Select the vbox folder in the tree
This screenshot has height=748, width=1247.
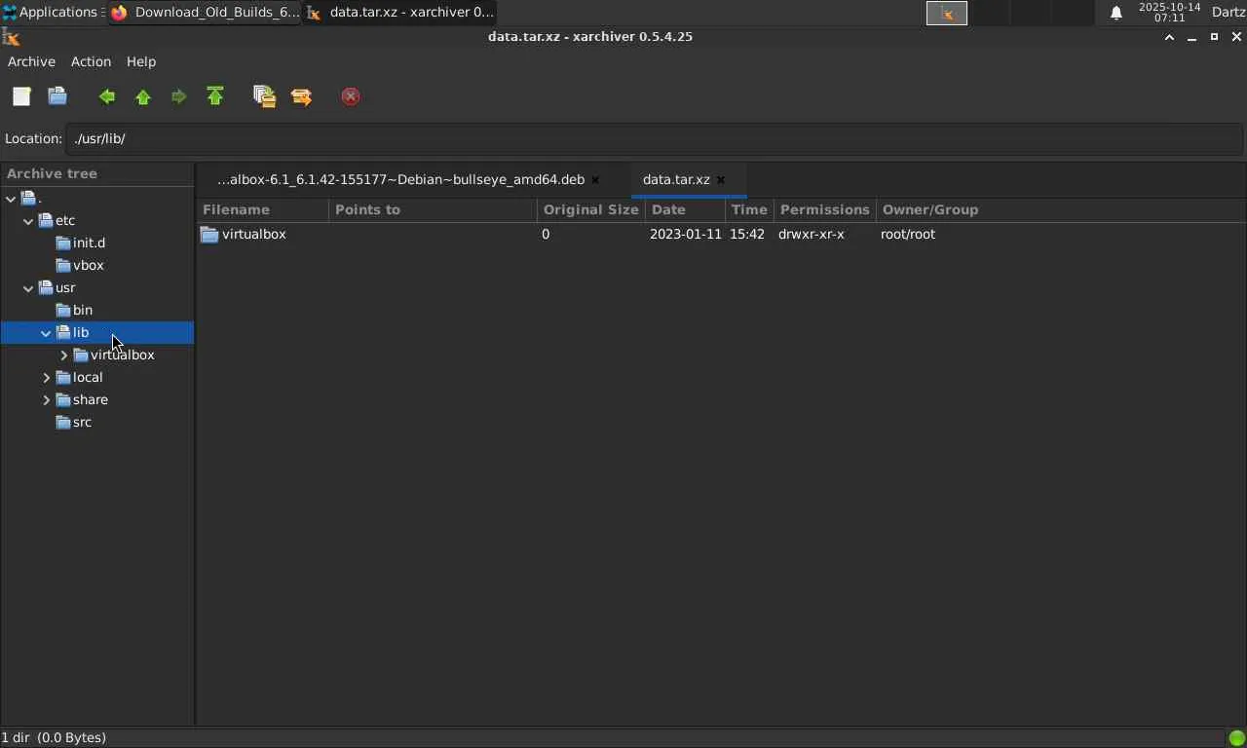(x=89, y=266)
